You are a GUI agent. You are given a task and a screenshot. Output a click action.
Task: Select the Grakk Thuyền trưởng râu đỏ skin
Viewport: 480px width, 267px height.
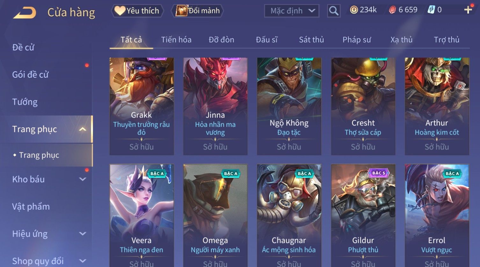[x=142, y=106]
